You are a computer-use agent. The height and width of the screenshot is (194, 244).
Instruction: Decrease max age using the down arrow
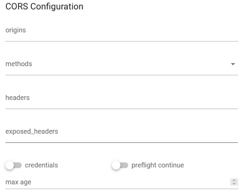(x=234, y=183)
